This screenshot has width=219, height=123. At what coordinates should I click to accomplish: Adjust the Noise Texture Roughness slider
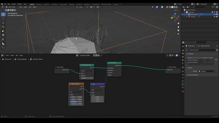[x=76, y=102]
